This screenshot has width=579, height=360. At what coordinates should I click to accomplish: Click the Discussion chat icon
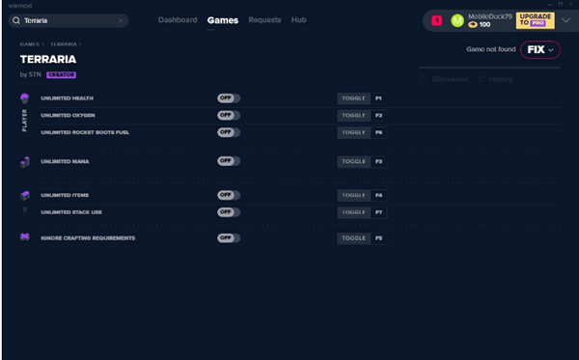(424, 79)
